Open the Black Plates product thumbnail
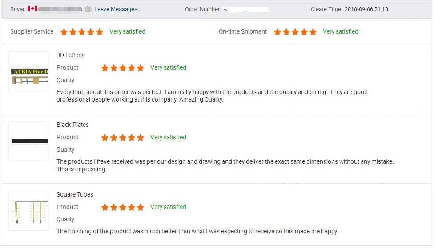This screenshot has height=248, width=434. click(28, 141)
